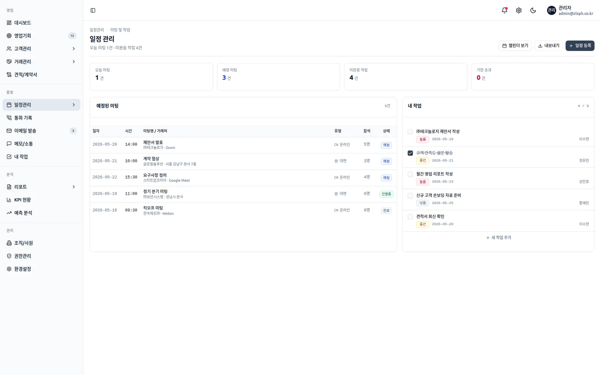
Task: Open 내 작업 in the sidebar
Action: click(41, 157)
